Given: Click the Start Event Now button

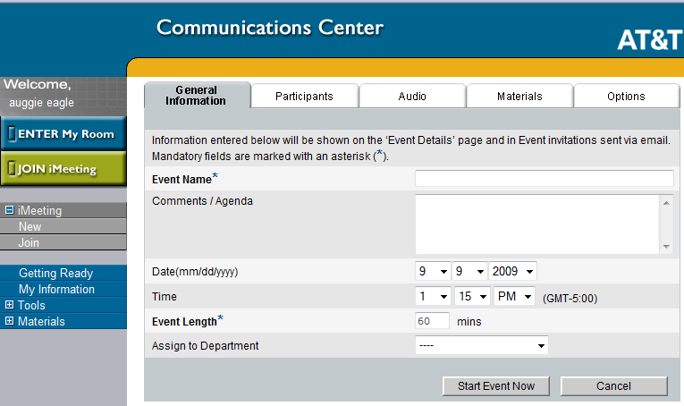Looking at the screenshot, I should [x=496, y=386].
